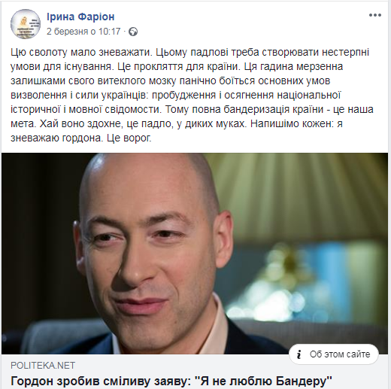The image size is (391, 389).
Task: Open the shared article preview photo
Action: (x=195, y=254)
